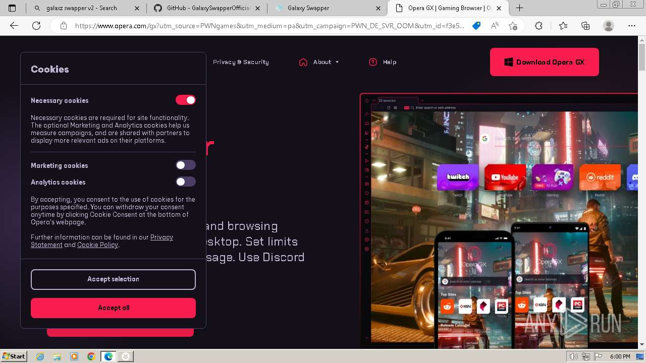Open the Help menu item
This screenshot has height=363, width=646.
390,62
